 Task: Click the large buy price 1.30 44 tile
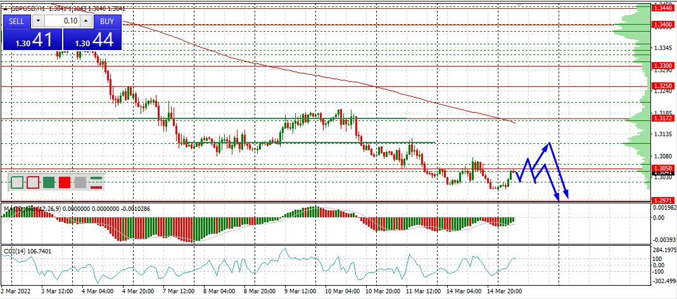[93, 40]
